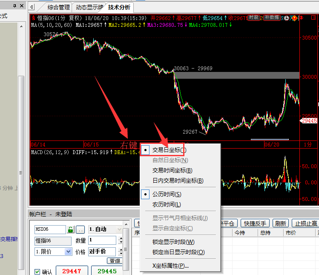This screenshot has width=319, height=275.
Task: Click the 快捷反手 button
Action: (255, 223)
